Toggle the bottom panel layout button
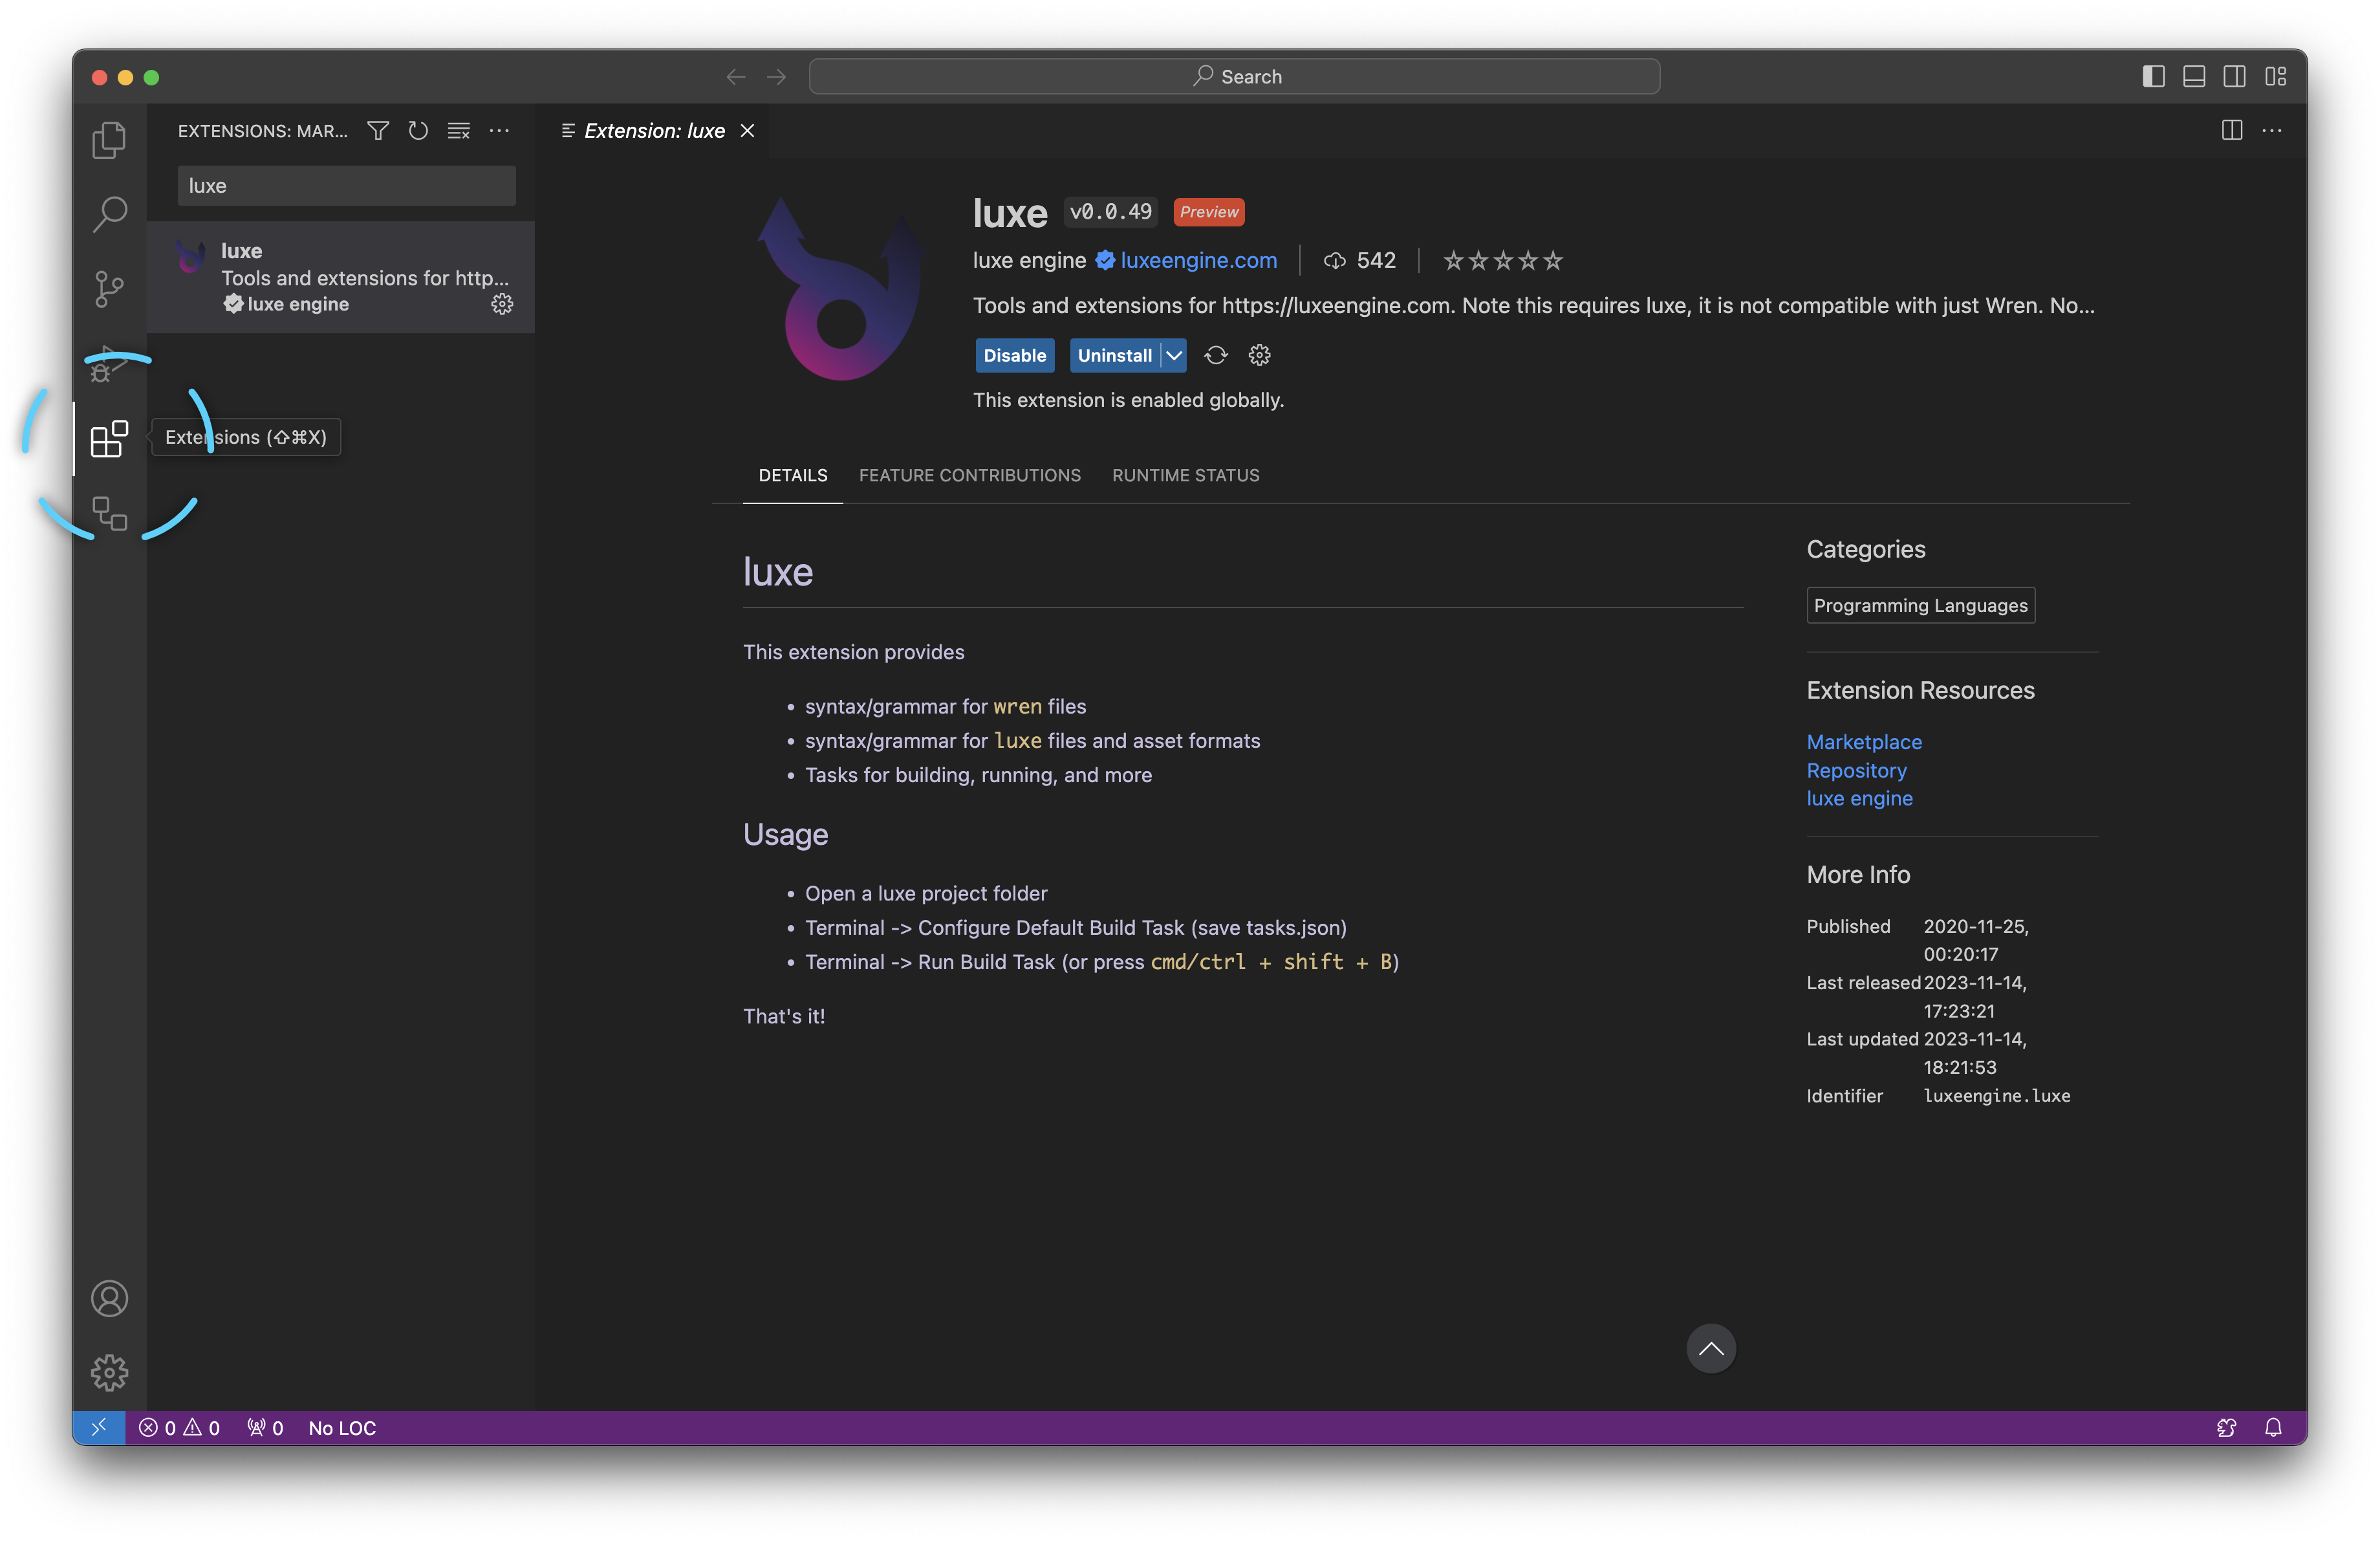 pyautogui.click(x=2194, y=77)
